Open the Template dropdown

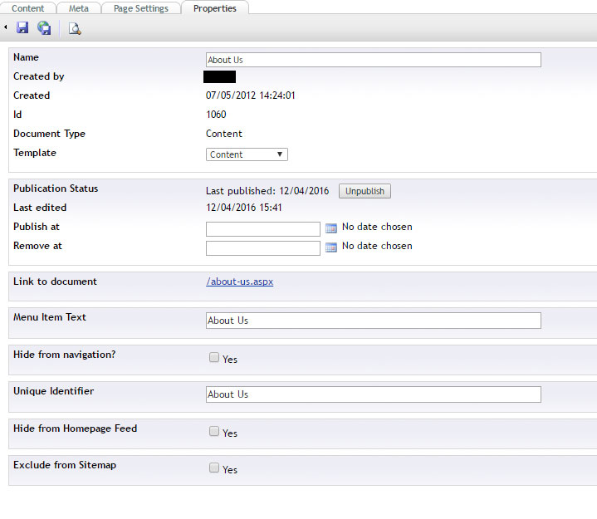point(247,154)
